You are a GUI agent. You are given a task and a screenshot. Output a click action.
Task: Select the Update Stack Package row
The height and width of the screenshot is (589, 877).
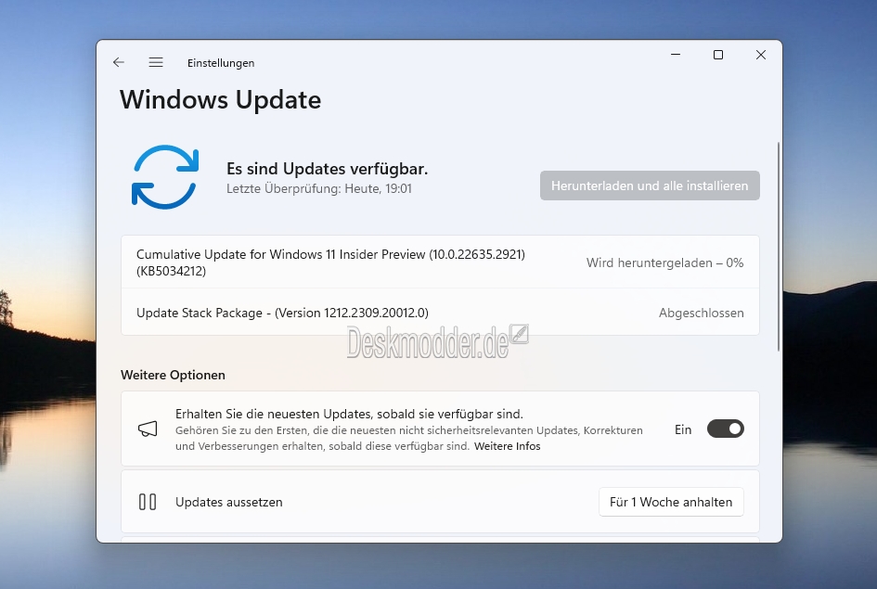pos(440,313)
